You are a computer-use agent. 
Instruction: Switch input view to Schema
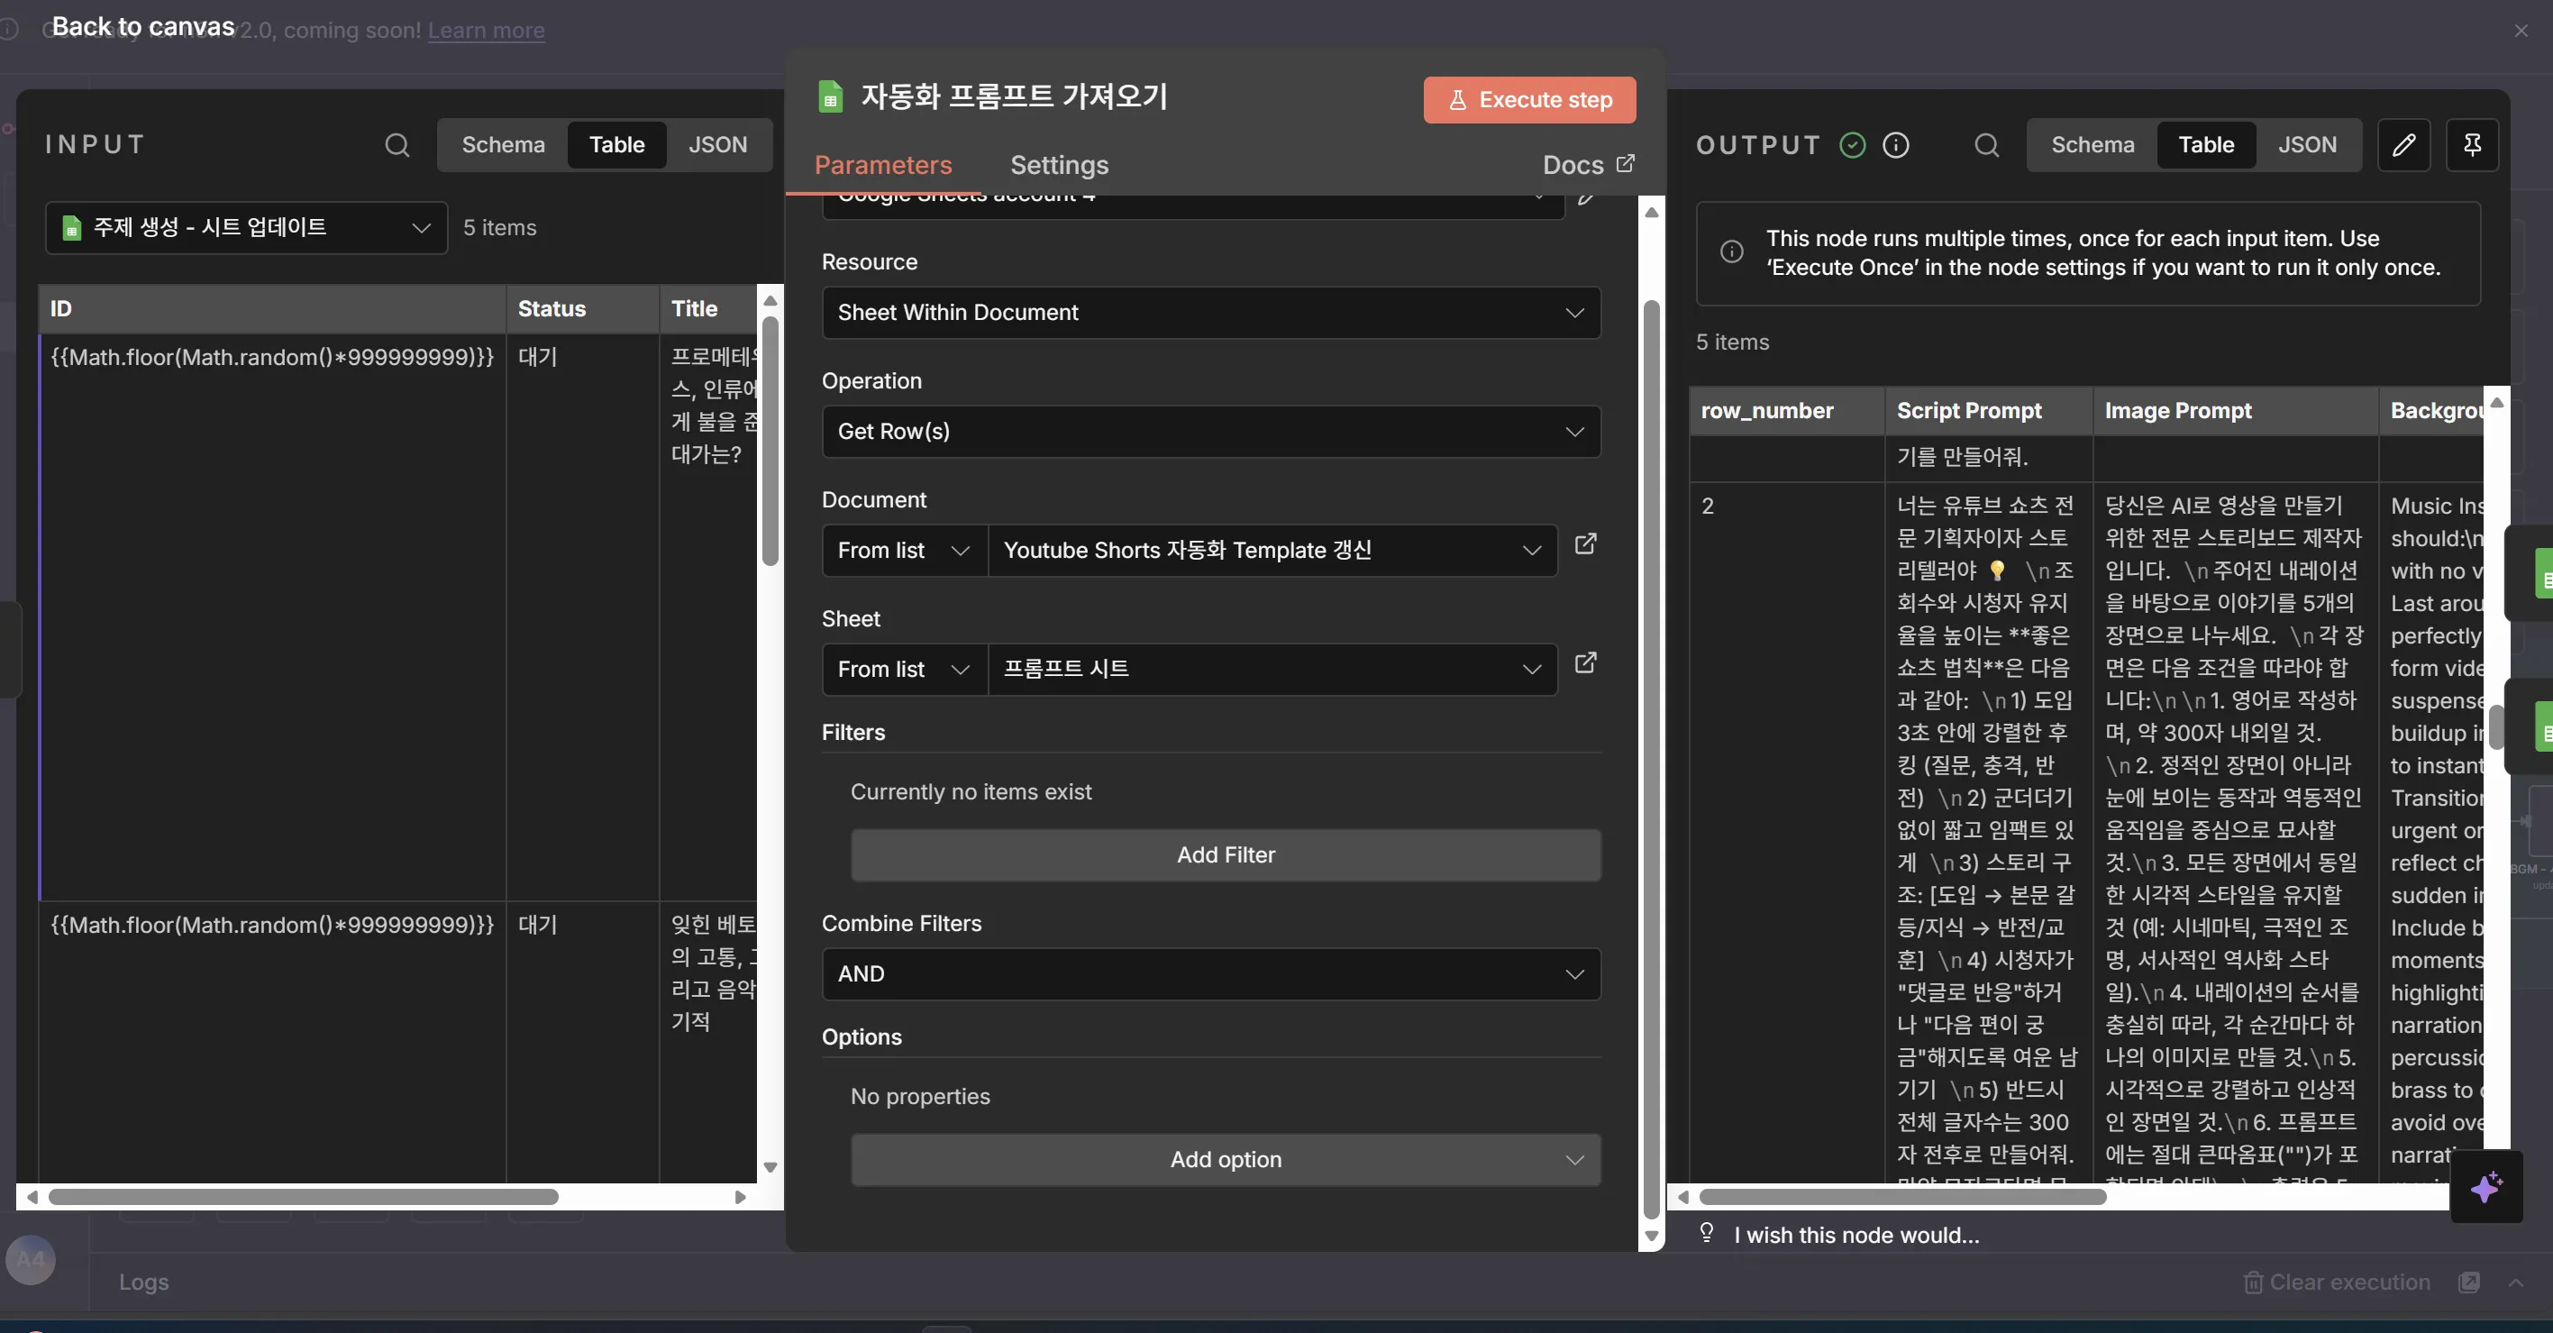click(x=503, y=145)
